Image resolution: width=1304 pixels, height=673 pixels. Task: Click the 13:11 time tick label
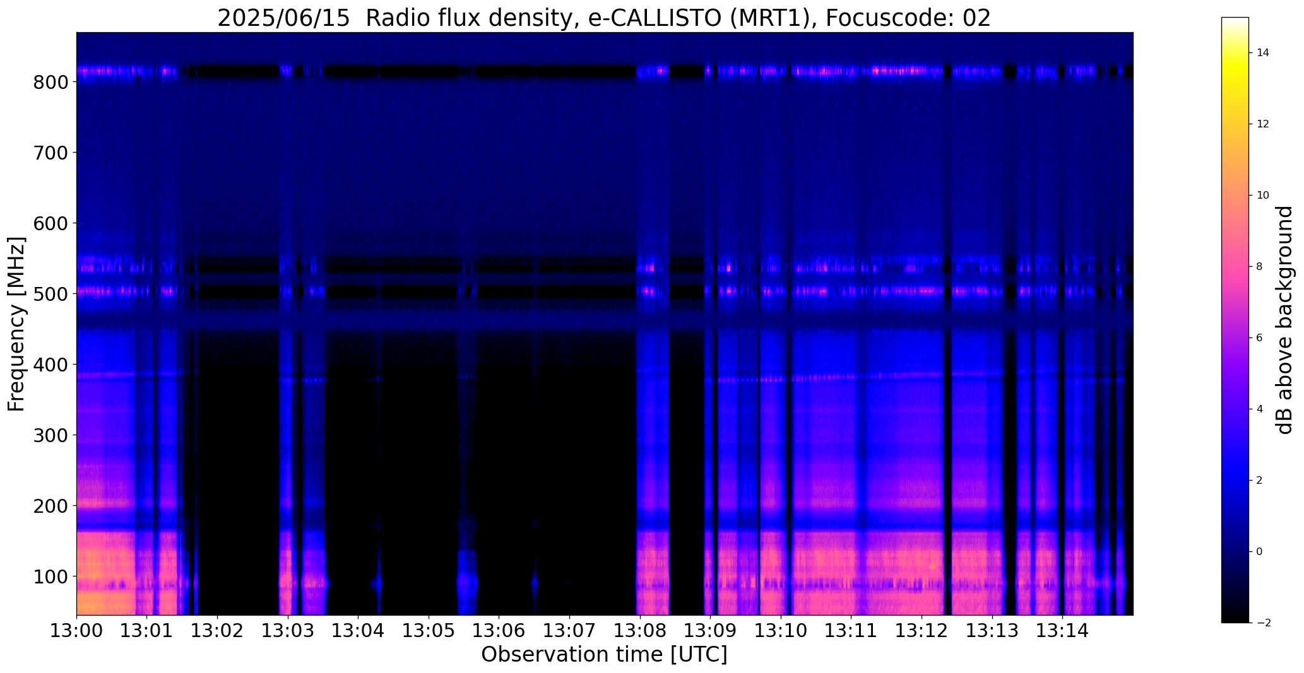[851, 631]
